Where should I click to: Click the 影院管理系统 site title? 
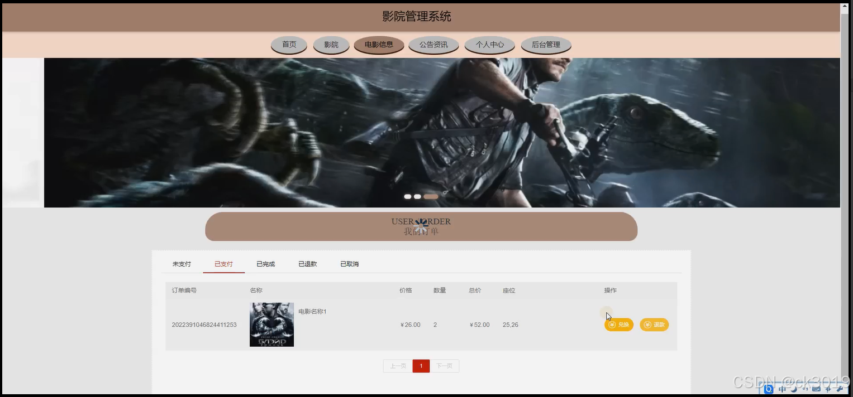pos(417,16)
